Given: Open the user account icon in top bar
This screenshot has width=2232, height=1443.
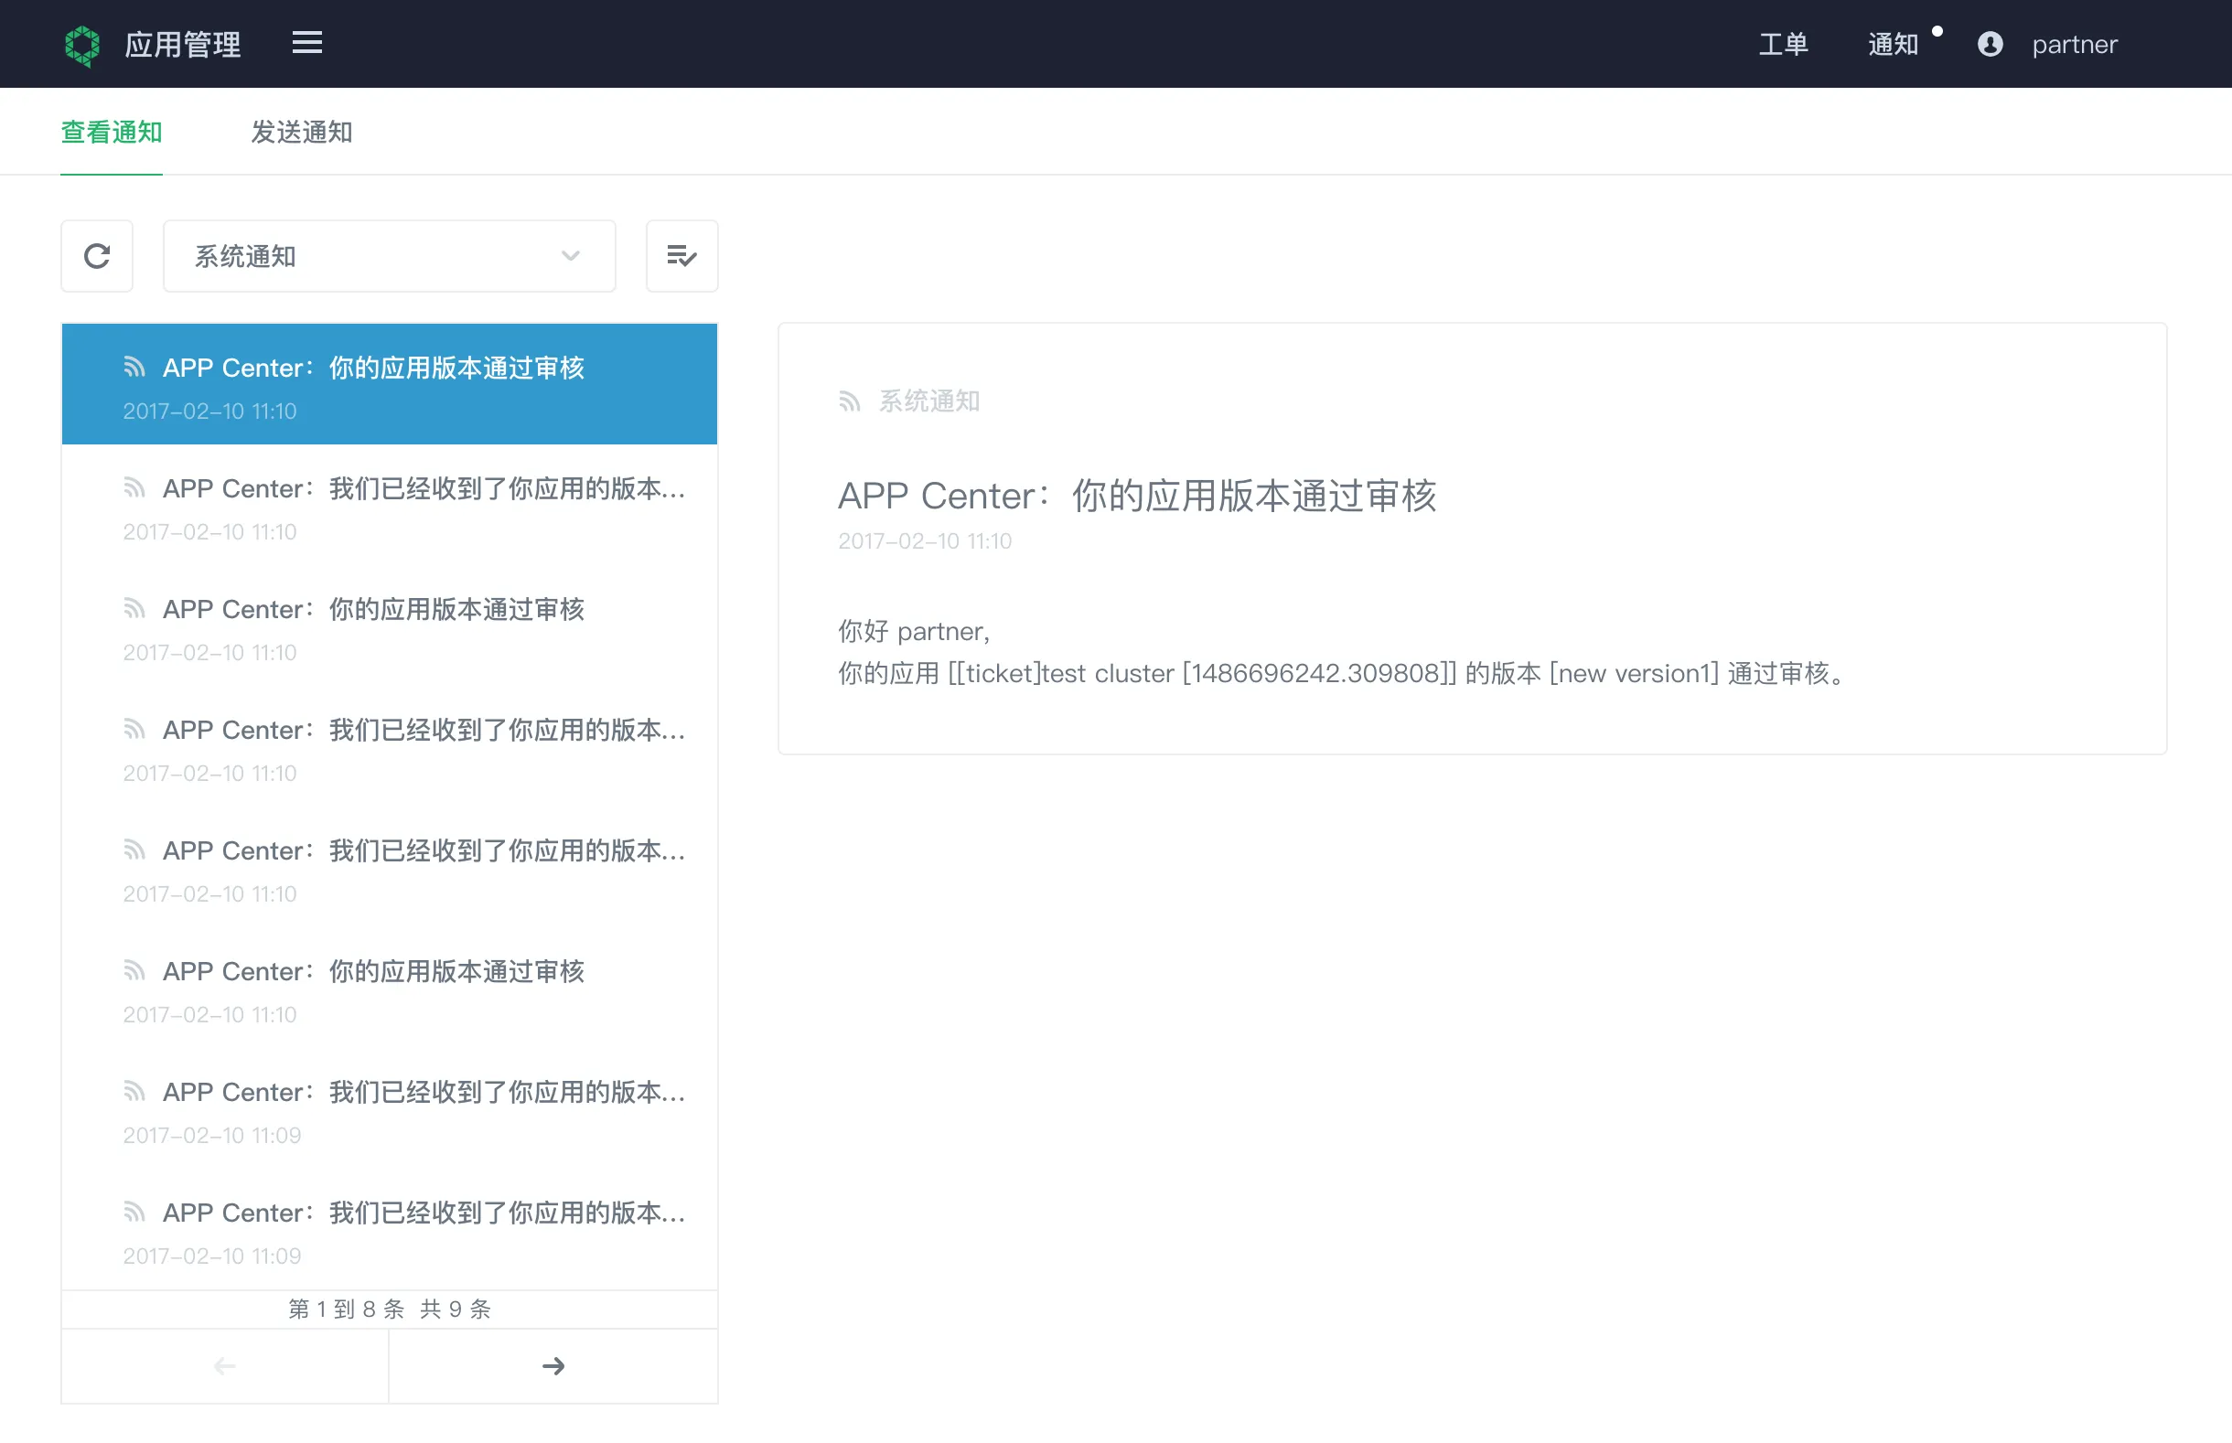Looking at the screenshot, I should pyautogui.click(x=1991, y=43).
